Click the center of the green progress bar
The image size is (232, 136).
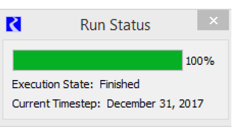pyautogui.click(x=98, y=60)
